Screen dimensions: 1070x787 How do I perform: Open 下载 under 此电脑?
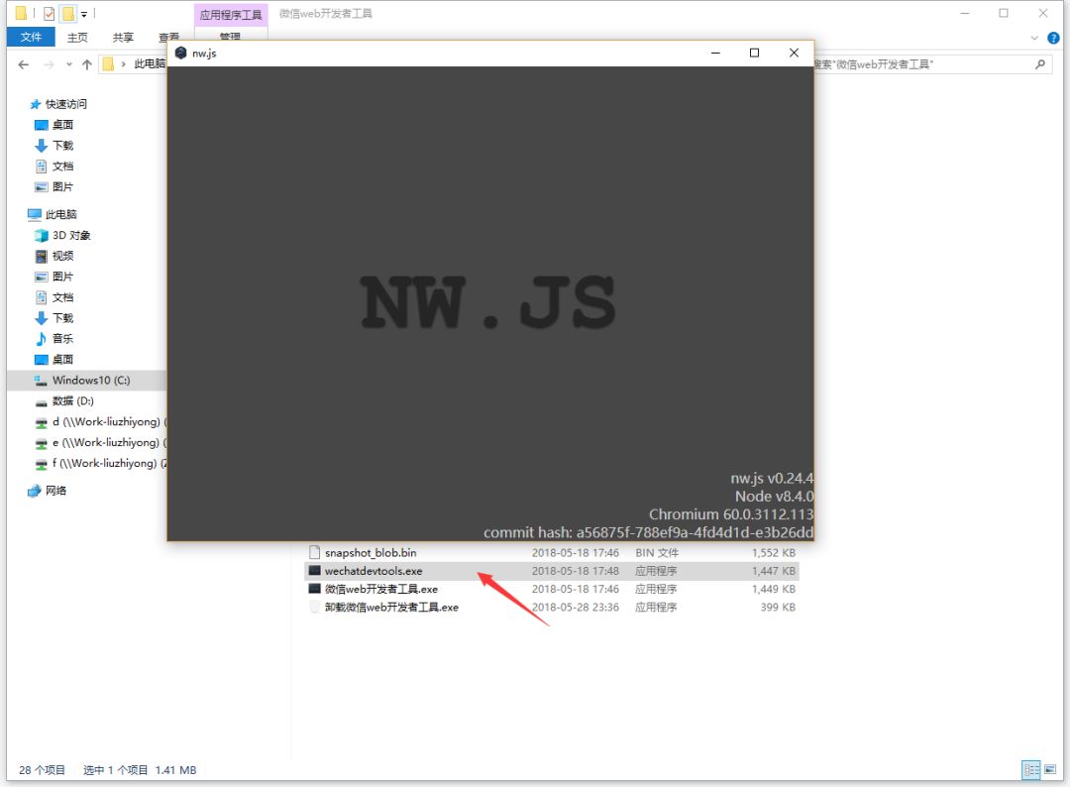pos(53,318)
